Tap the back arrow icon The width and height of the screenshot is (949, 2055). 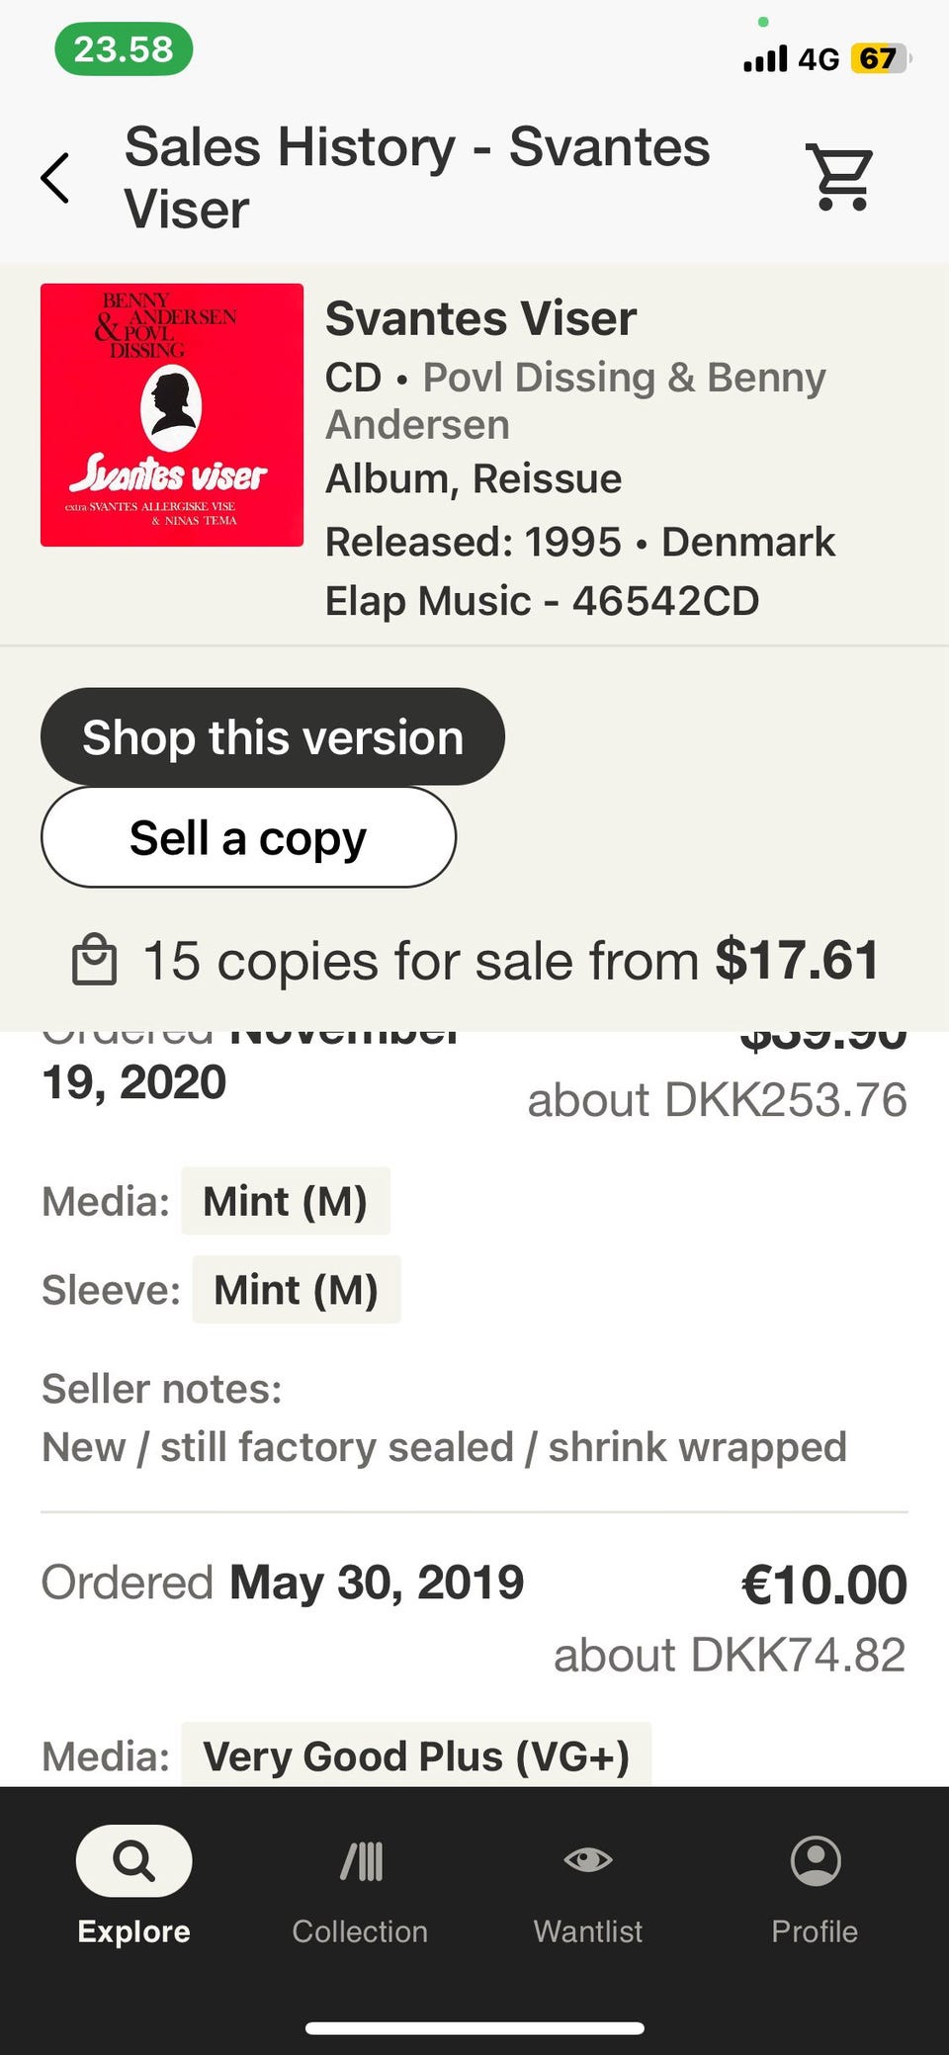(x=55, y=178)
